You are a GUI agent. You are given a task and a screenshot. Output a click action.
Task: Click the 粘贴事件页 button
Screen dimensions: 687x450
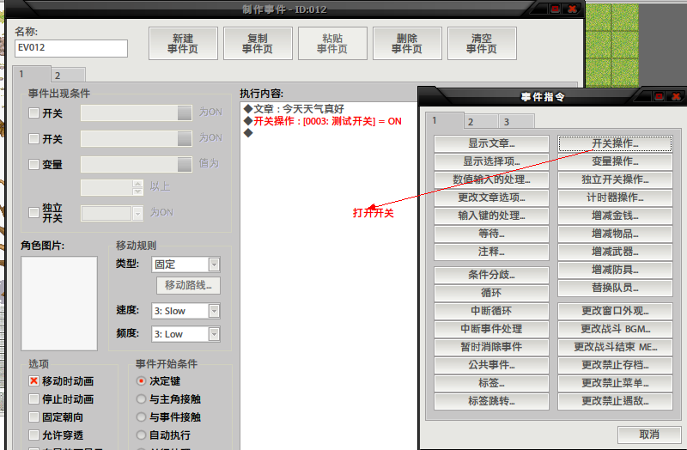click(x=332, y=44)
